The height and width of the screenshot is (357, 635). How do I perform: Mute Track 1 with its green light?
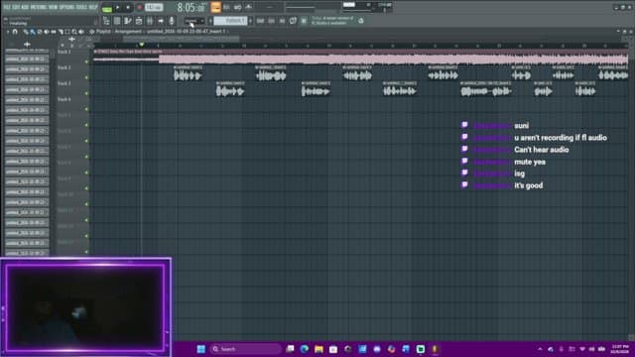click(86, 61)
